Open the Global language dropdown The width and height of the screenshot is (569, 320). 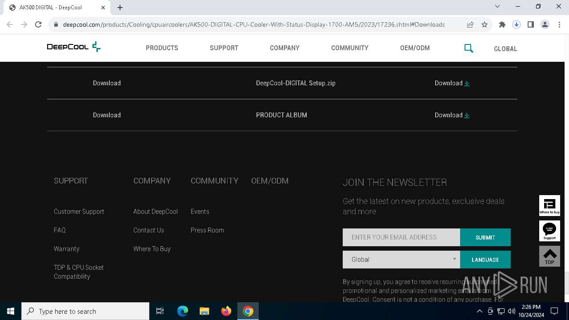(401, 260)
